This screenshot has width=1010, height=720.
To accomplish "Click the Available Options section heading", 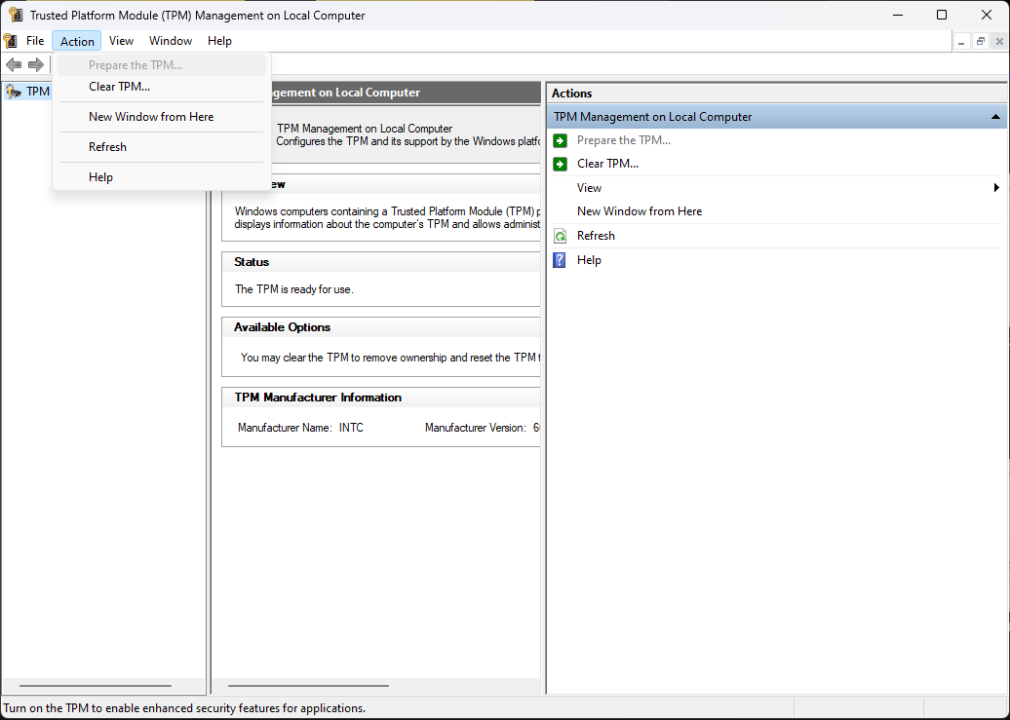I will tap(282, 327).
